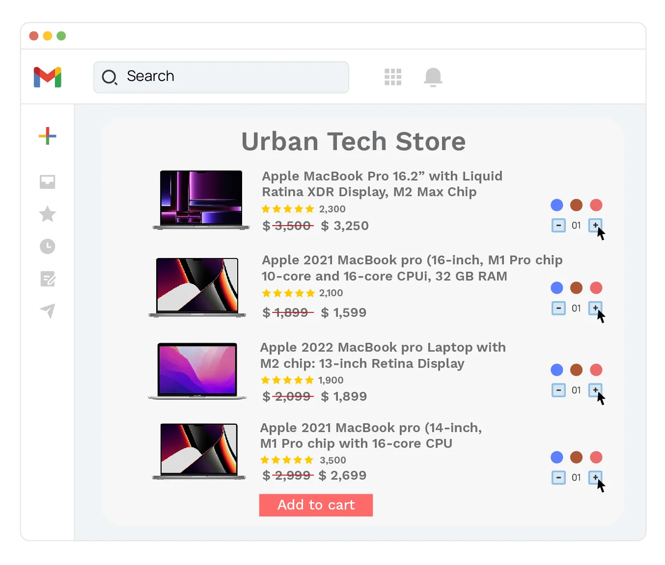Viewport: 665px width, 565px height.
Task: Increase quantity for 2022 MacBook pro 13-inch
Action: pyautogui.click(x=595, y=390)
